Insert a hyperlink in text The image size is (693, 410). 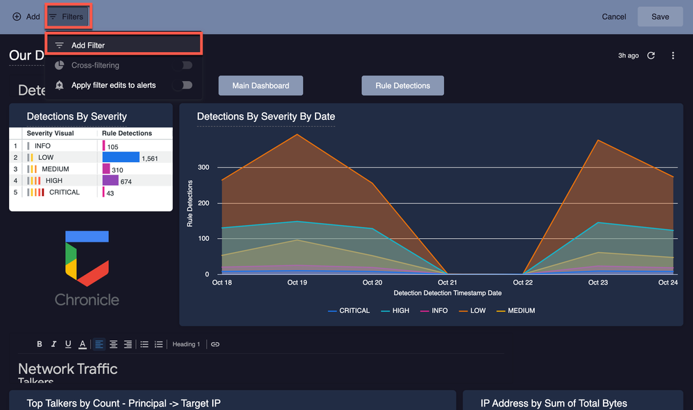(x=215, y=344)
